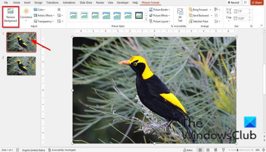
Task: Switch to Normal view
Action: coord(200,150)
